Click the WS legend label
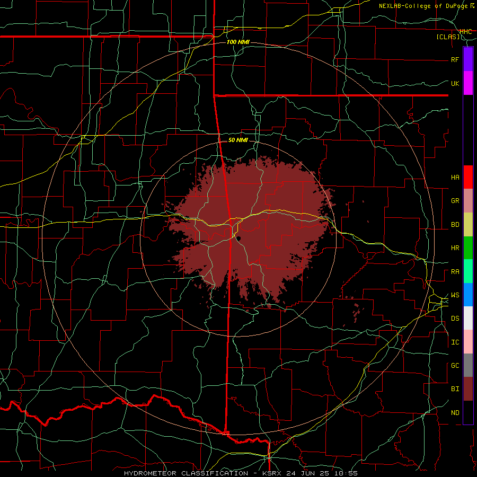 click(x=455, y=295)
